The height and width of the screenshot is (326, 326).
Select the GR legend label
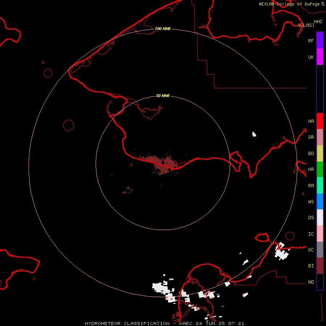click(311, 137)
